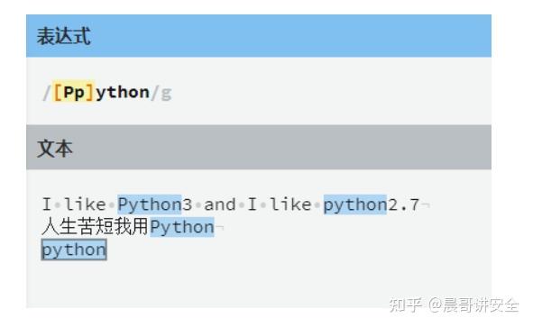Click the closing slash before g flag
Image resolution: width=533 pixels, height=327 pixels.
(154, 93)
